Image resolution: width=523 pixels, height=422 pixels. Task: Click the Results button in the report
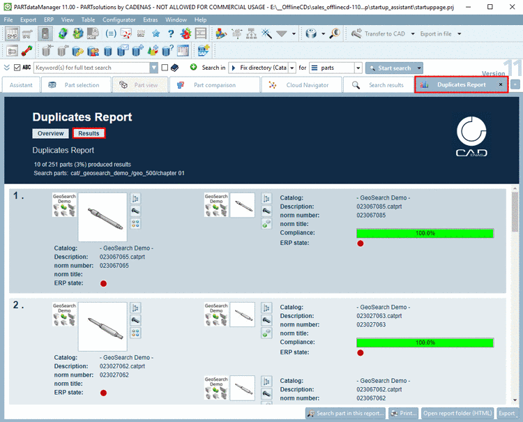(x=89, y=133)
